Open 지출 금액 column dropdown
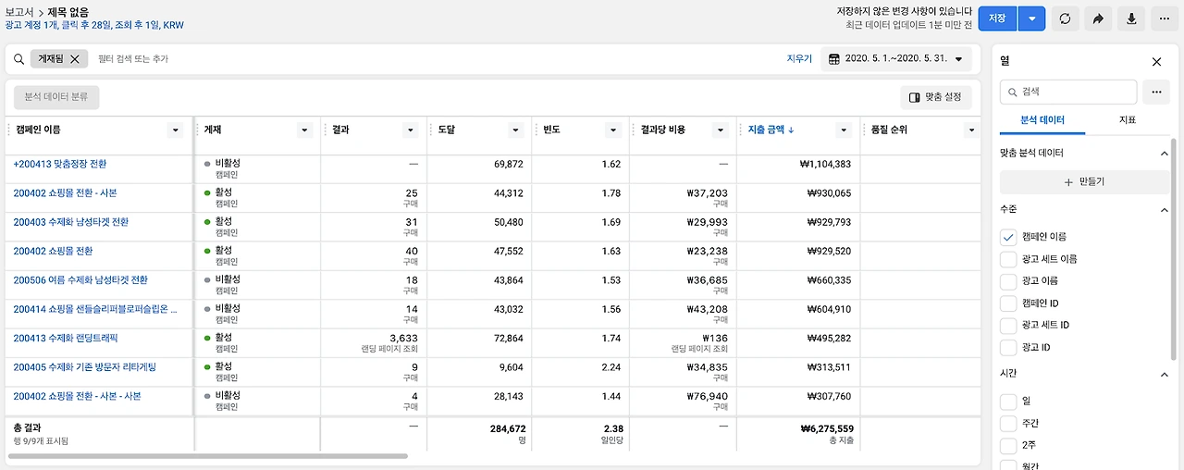The width and height of the screenshot is (1184, 470). pyautogui.click(x=843, y=130)
